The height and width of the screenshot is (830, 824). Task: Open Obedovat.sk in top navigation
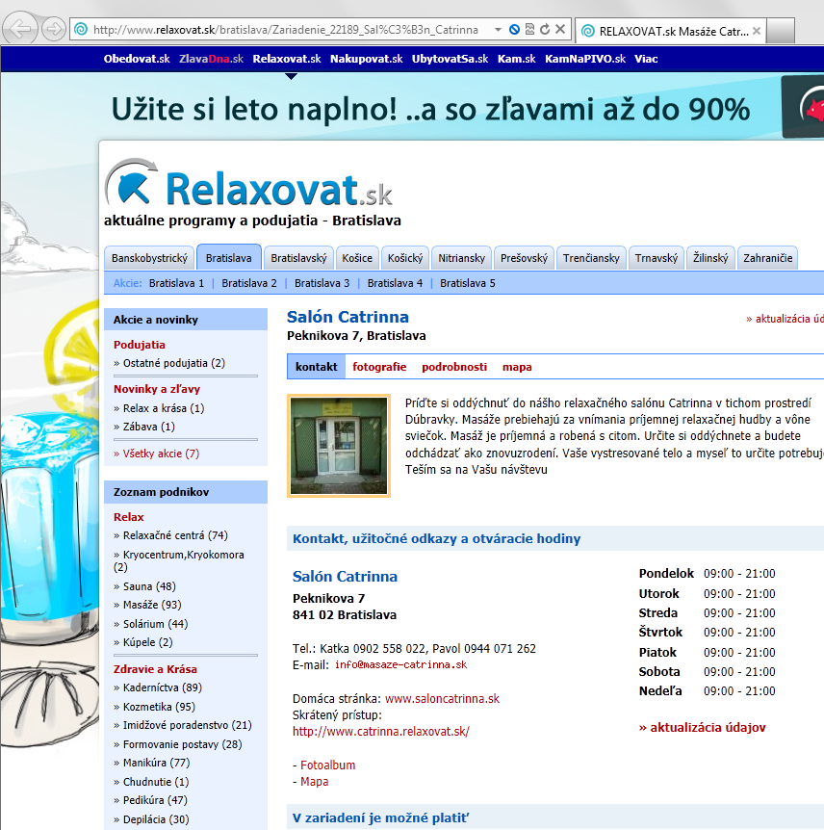(137, 59)
